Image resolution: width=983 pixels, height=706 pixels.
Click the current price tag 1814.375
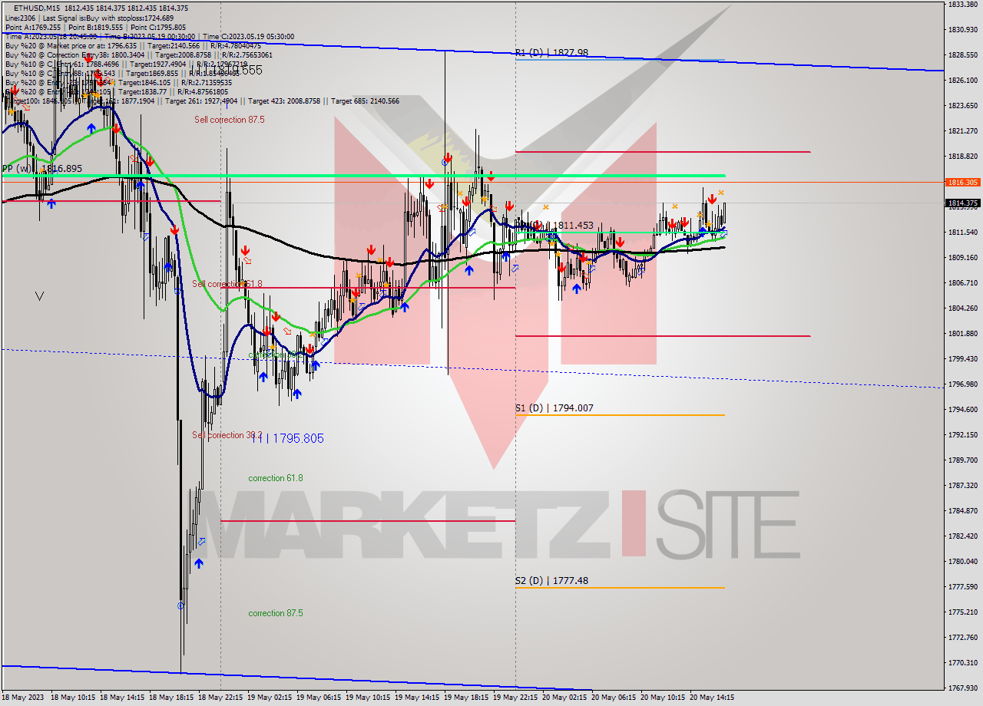tap(962, 203)
